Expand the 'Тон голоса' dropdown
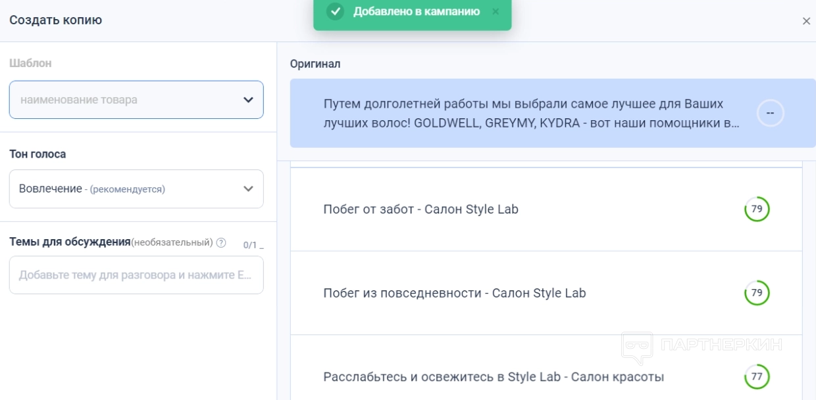816x400 pixels. [136, 189]
